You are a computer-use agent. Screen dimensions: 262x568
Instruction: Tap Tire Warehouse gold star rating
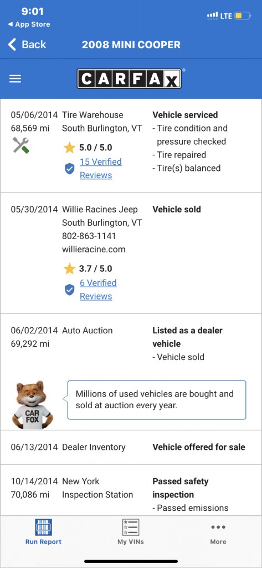(69, 148)
